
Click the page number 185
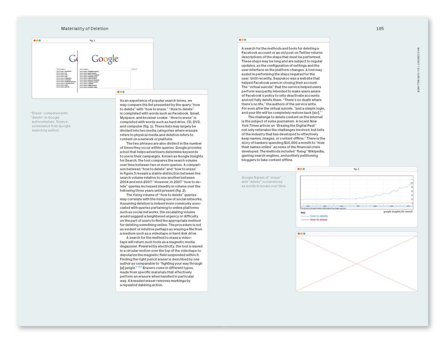380,29
